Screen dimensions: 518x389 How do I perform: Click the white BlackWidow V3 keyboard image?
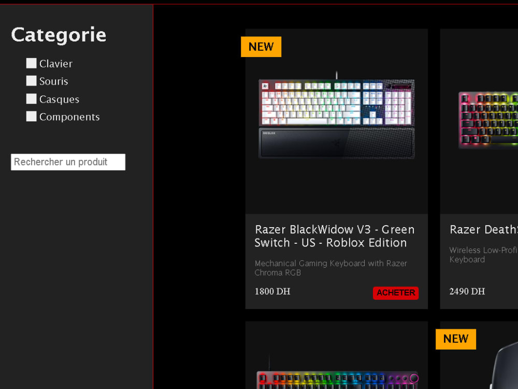pyautogui.click(x=336, y=115)
